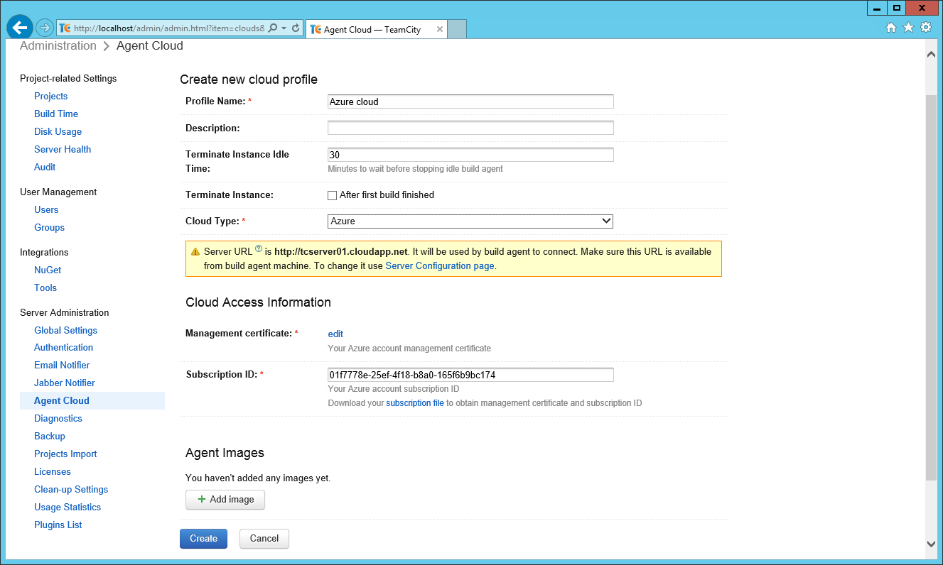Image resolution: width=943 pixels, height=565 pixels.
Task: Open the Cloud Type Azure dropdown
Action: 470,221
